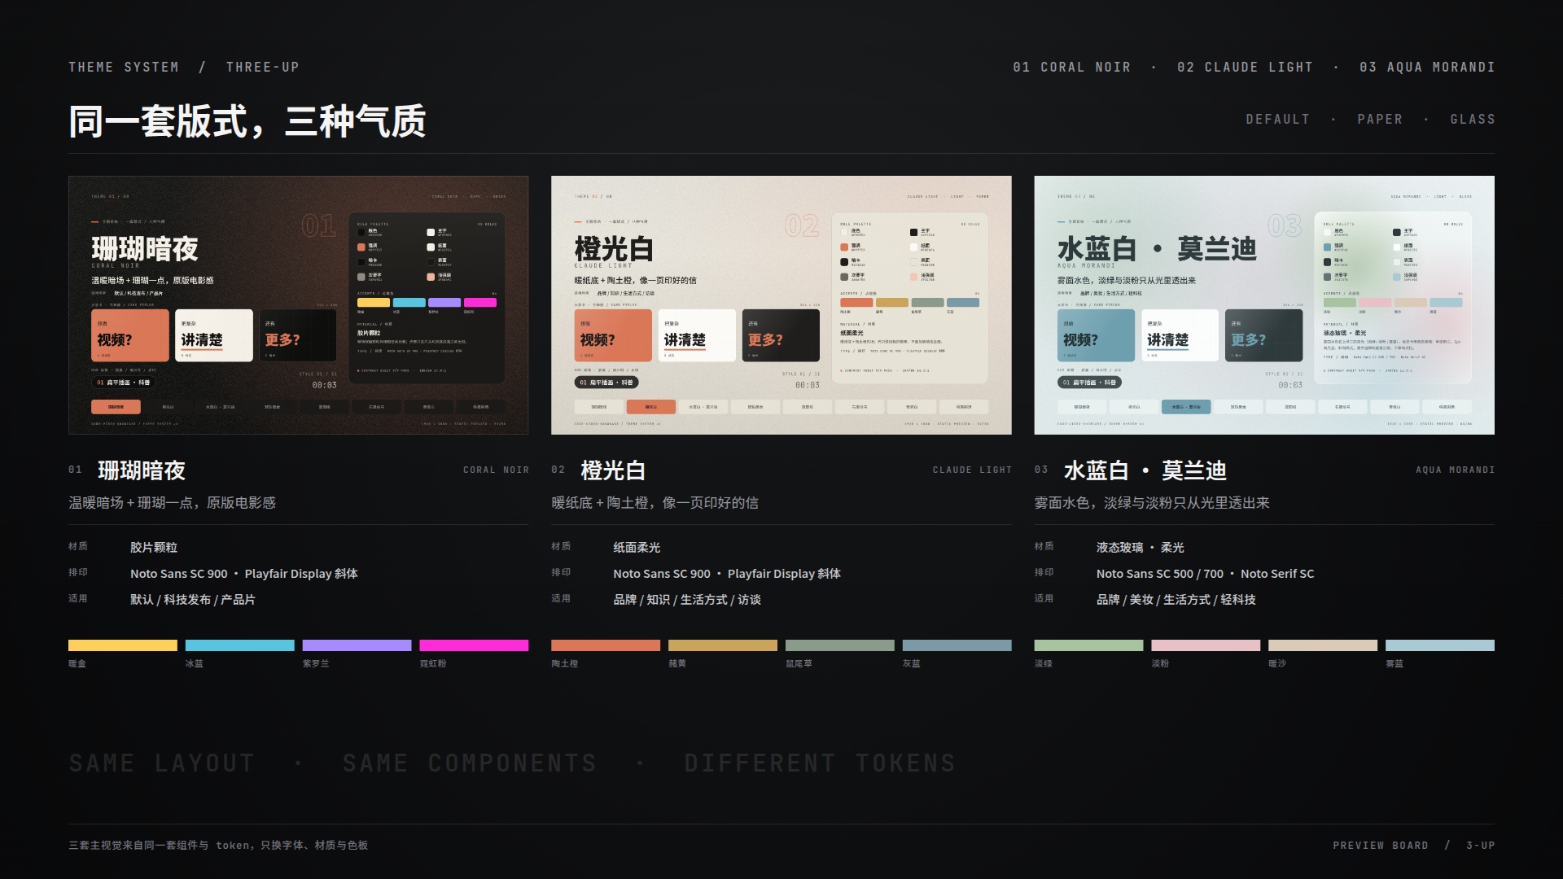This screenshot has width=1563, height=879.
Task: Click the 珊瑚暗夜 title below the first thumbnail
Action: (x=142, y=470)
